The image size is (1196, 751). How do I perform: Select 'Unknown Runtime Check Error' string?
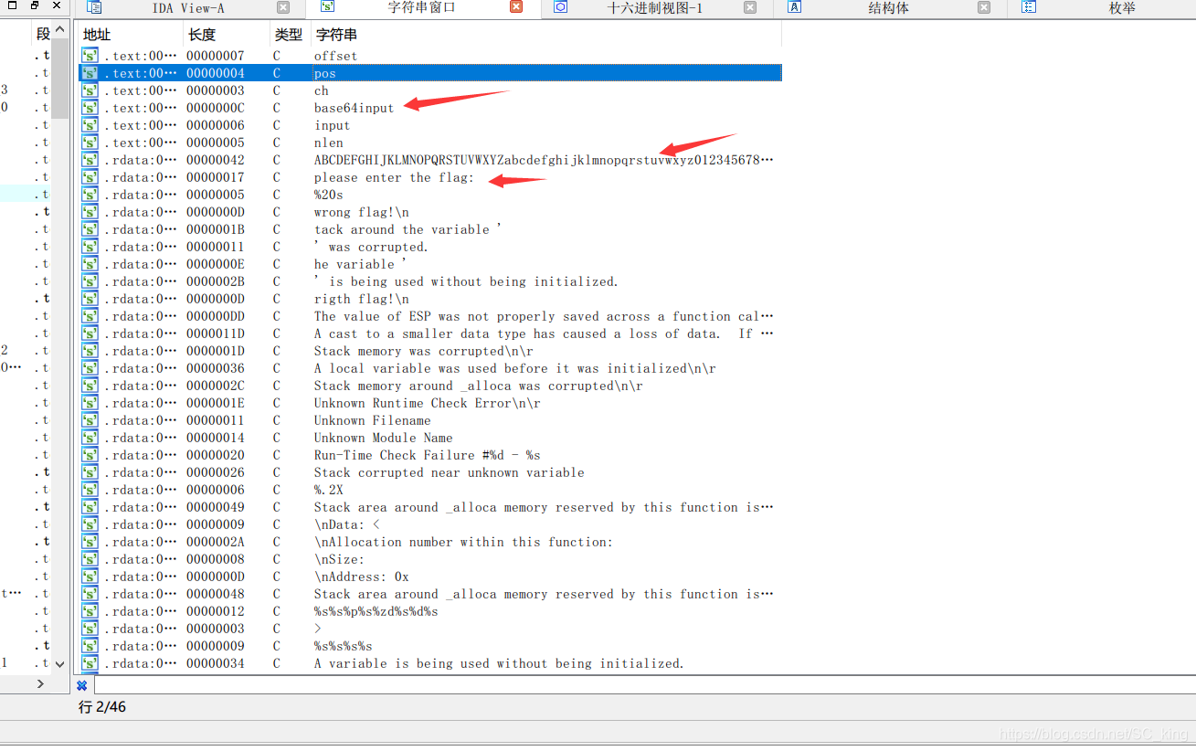click(x=429, y=403)
